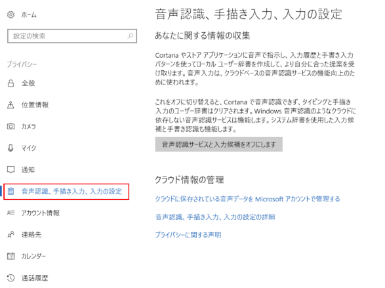
Task: Click the search magnifier icon
Action: point(131,36)
